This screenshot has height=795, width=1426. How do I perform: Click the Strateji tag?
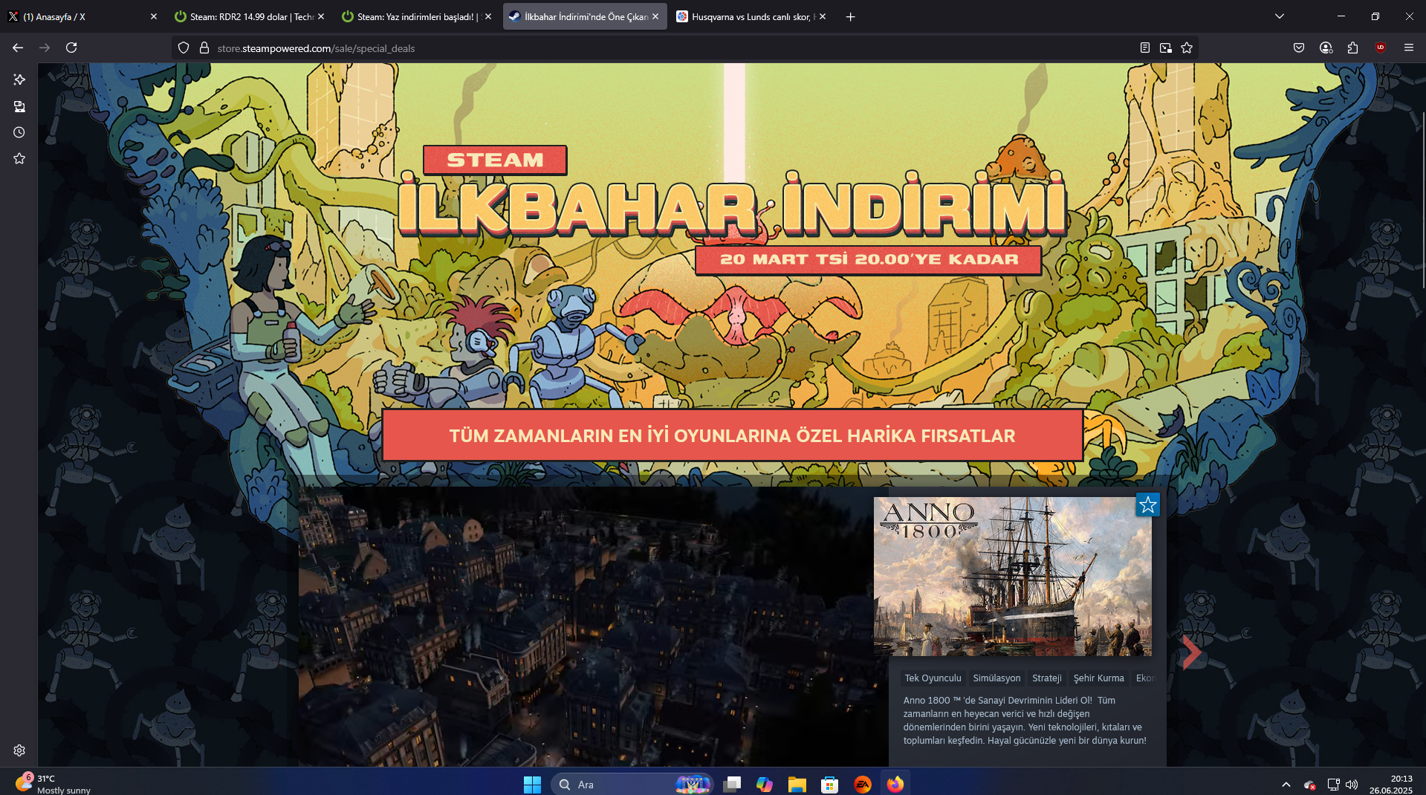click(x=1046, y=678)
